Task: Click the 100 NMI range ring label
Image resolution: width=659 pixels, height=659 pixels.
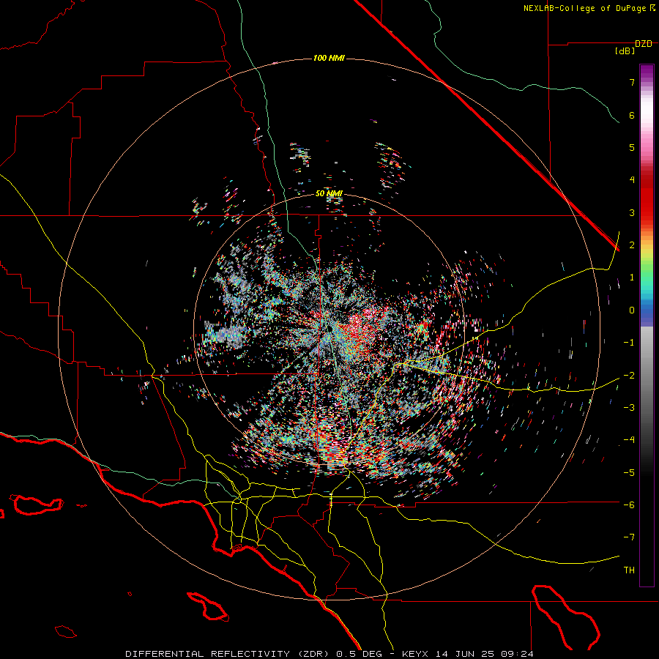Action: click(x=329, y=58)
